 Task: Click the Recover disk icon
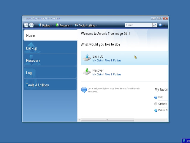pyautogui.click(x=87, y=71)
